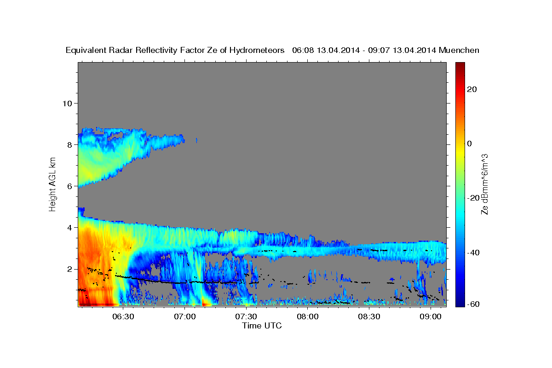This screenshot has width=552, height=368.
Task: Click the 'Ze dBmm^6/m^3' colorbar label
Action: coord(484,184)
